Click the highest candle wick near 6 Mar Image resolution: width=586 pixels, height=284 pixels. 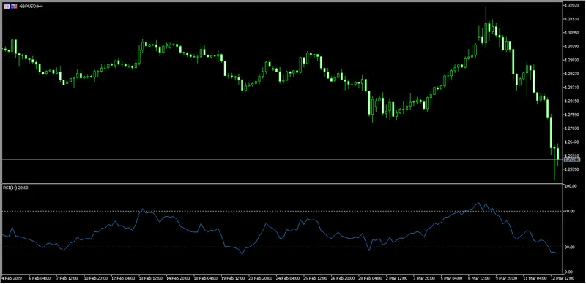coord(486,15)
